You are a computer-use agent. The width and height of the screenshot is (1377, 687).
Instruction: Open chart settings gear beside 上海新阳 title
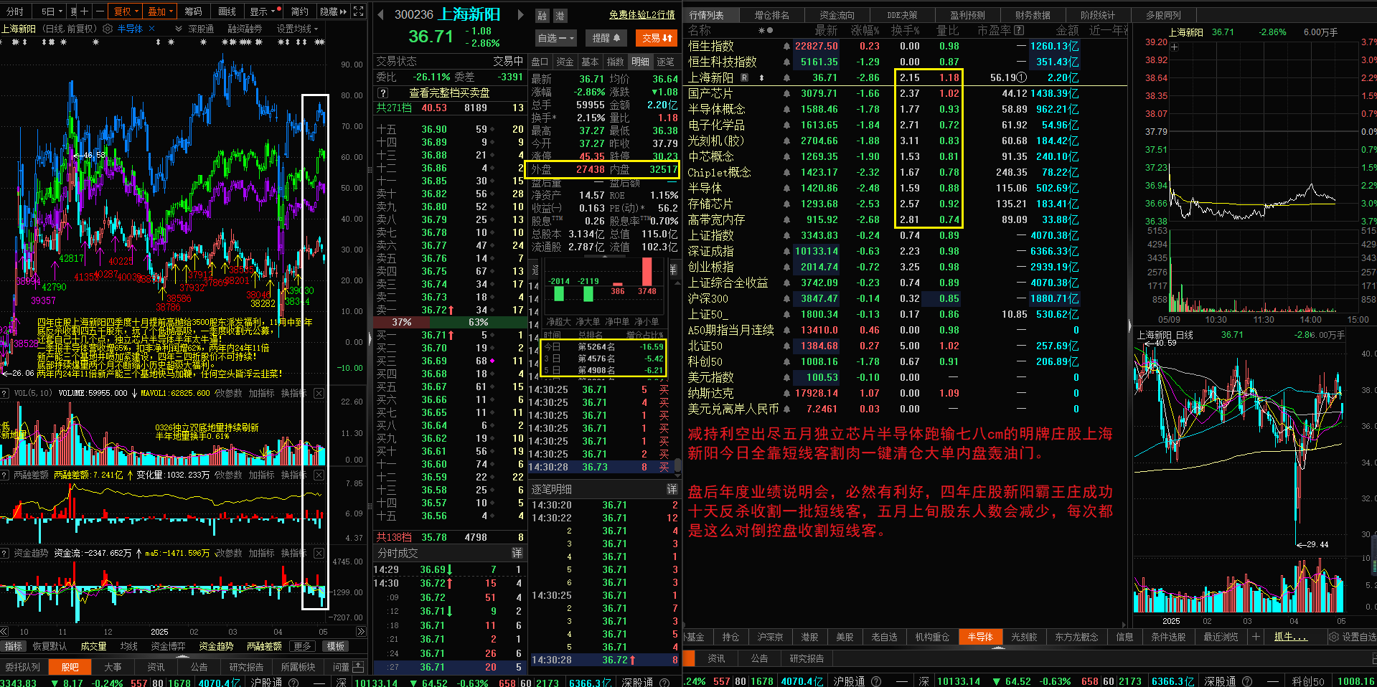[108, 29]
